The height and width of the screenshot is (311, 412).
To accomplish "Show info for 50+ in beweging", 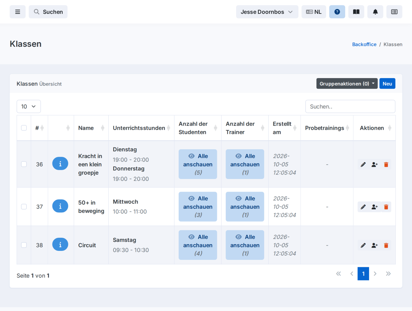I will [60, 206].
